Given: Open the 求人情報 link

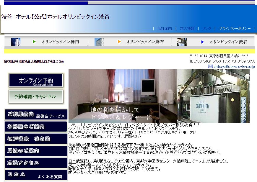Looking at the screenshot, I should pyautogui.click(x=187, y=29).
